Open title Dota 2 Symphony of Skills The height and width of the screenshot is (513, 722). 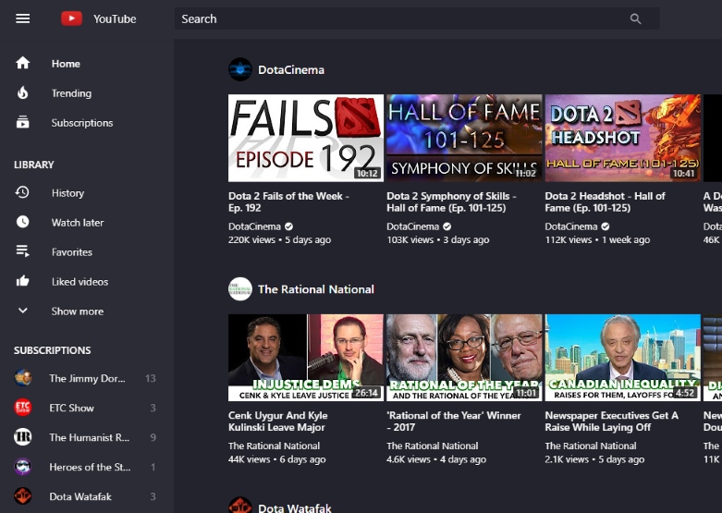[x=452, y=202]
